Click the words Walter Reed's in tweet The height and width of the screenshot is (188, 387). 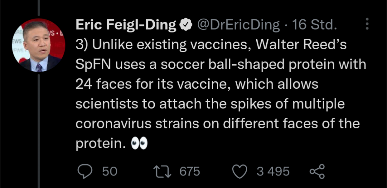301,45
